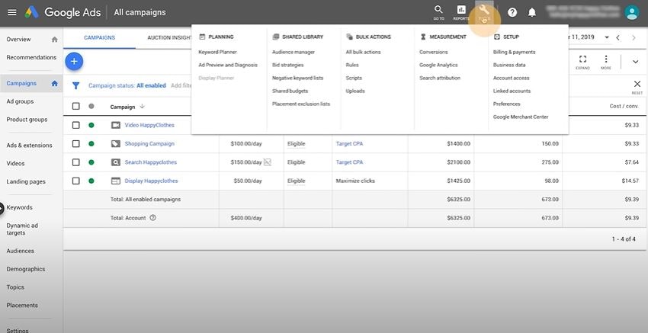Image resolution: width=648 pixels, height=333 pixels.
Task: Select the "1 - 4 of 4" pagination text
Action: tap(624, 239)
